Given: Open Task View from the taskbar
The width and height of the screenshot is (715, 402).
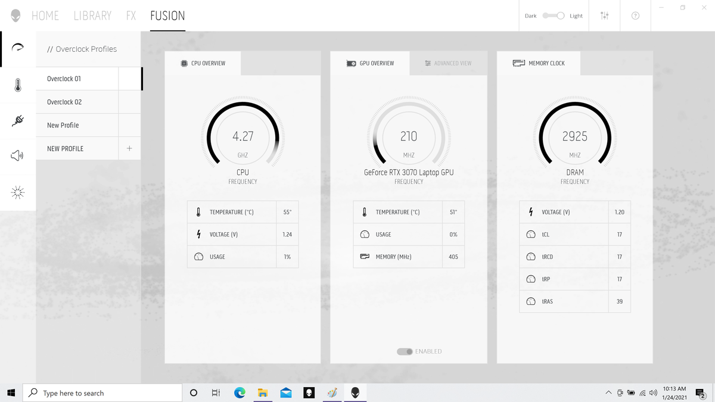Looking at the screenshot, I should click(216, 392).
